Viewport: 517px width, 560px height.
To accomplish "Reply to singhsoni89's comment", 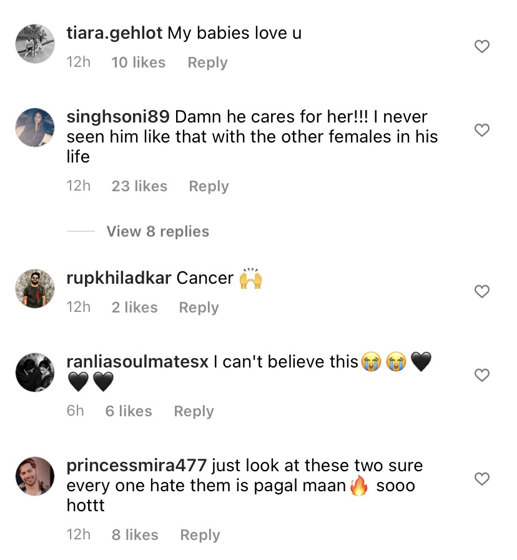I will [209, 186].
